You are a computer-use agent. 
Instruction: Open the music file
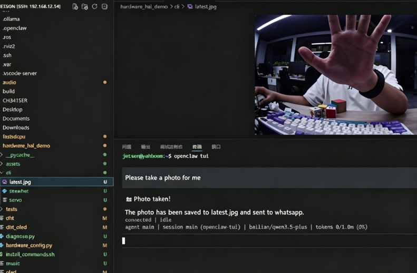pos(56,263)
